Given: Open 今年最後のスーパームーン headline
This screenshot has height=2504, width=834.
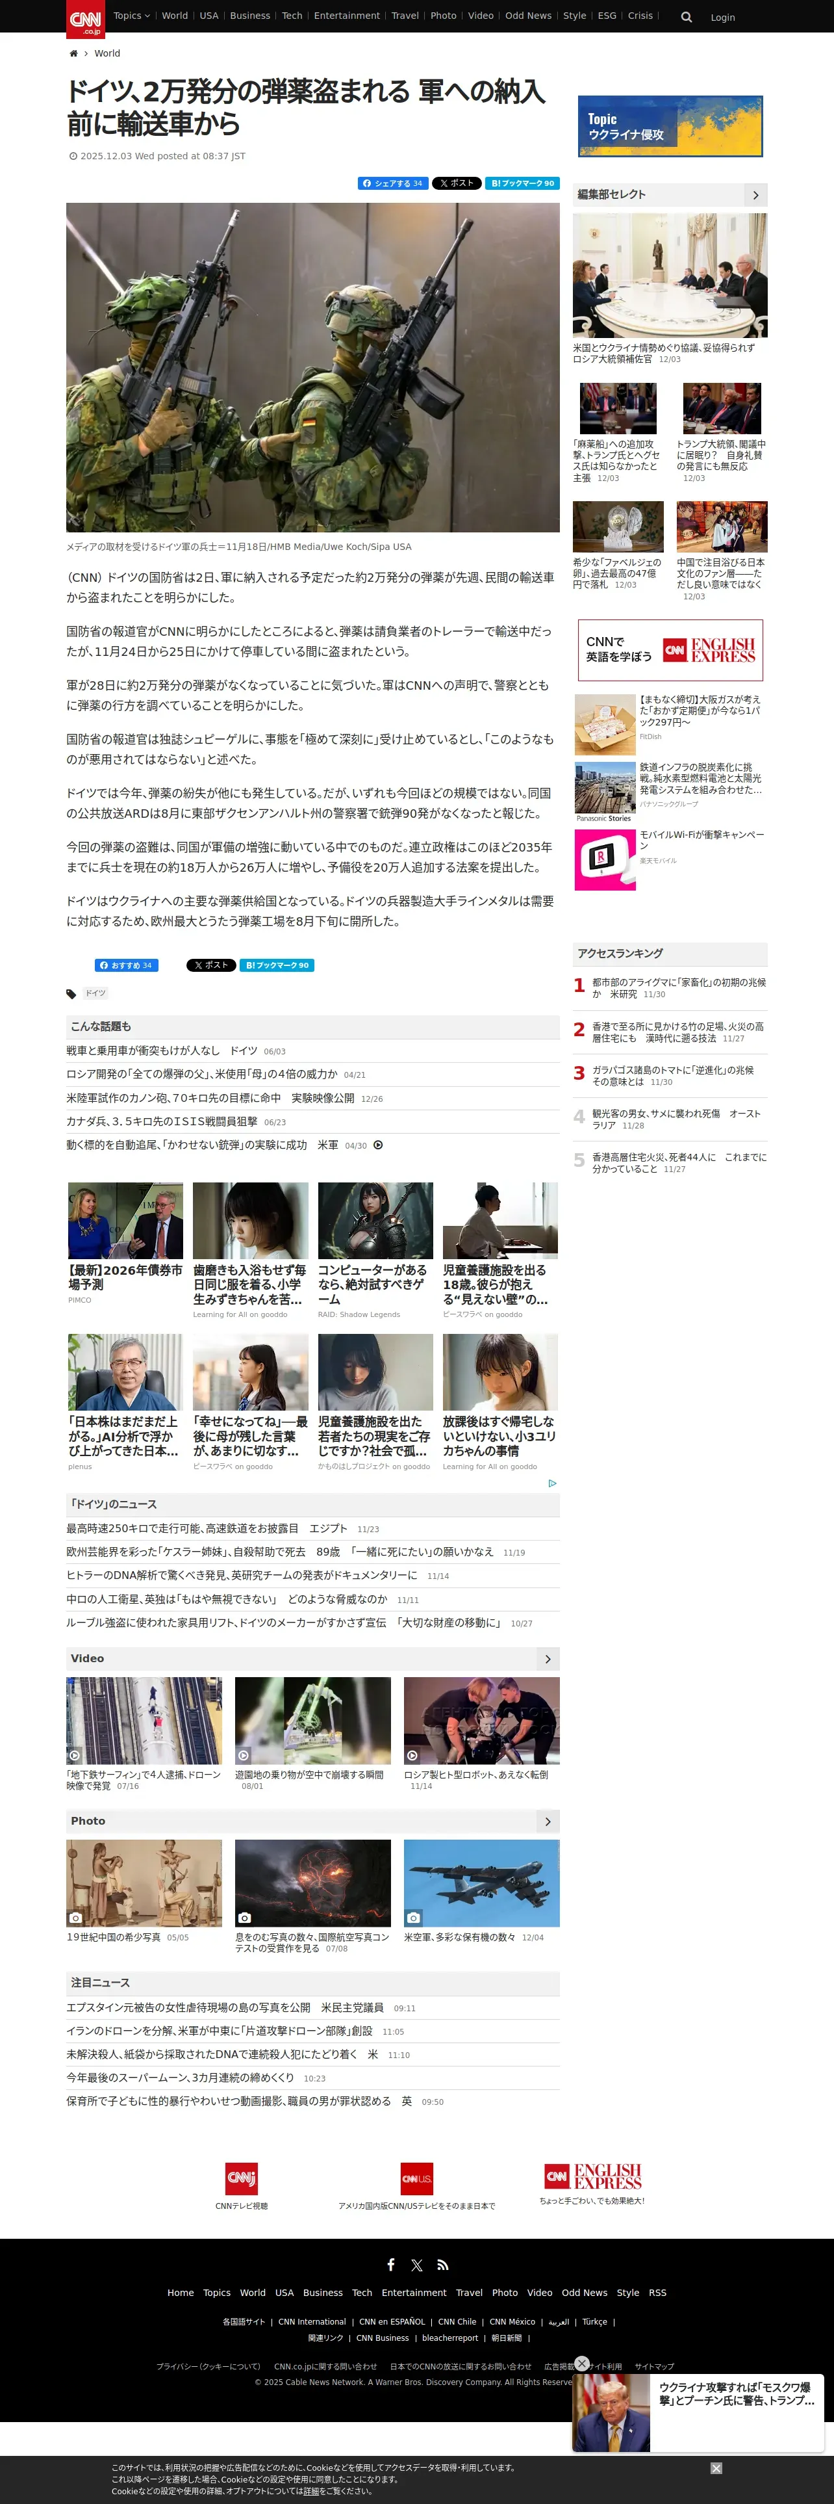Looking at the screenshot, I should pyautogui.click(x=180, y=2078).
